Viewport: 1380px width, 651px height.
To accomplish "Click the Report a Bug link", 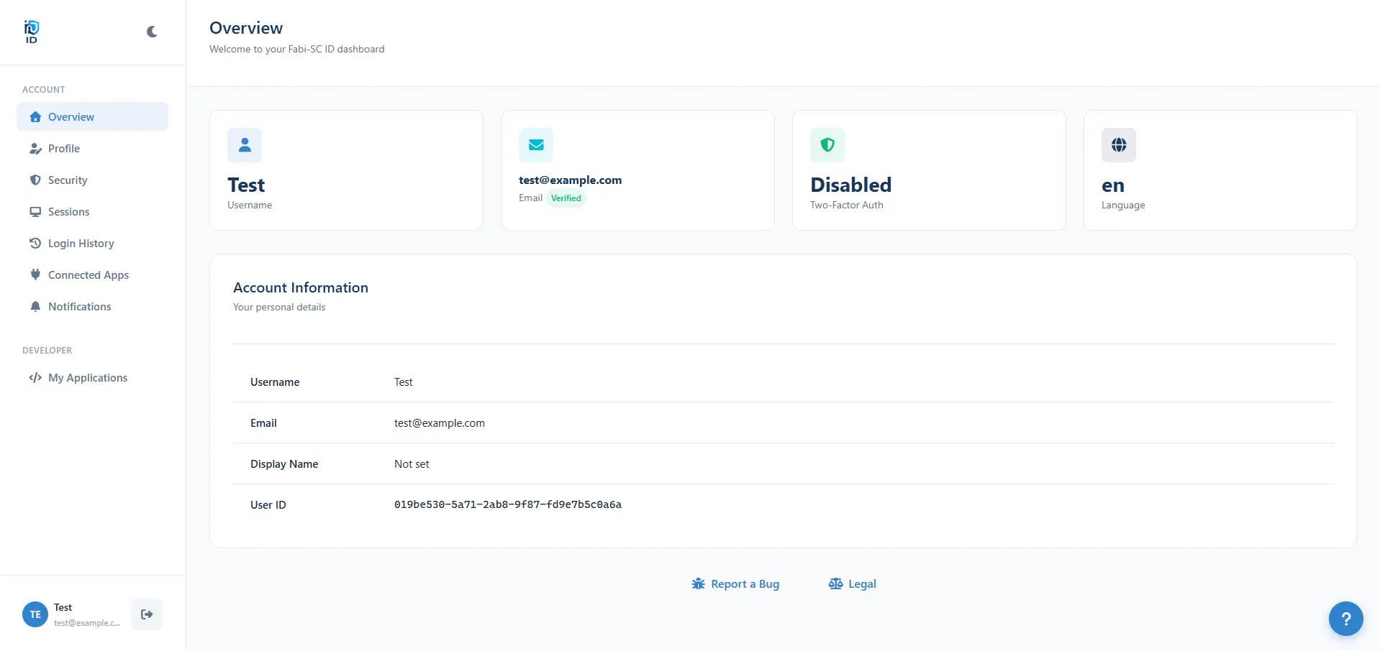I will tap(736, 584).
